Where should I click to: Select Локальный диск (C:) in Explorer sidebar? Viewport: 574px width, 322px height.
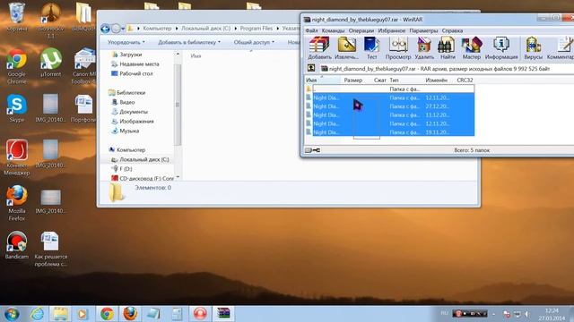click(140, 159)
